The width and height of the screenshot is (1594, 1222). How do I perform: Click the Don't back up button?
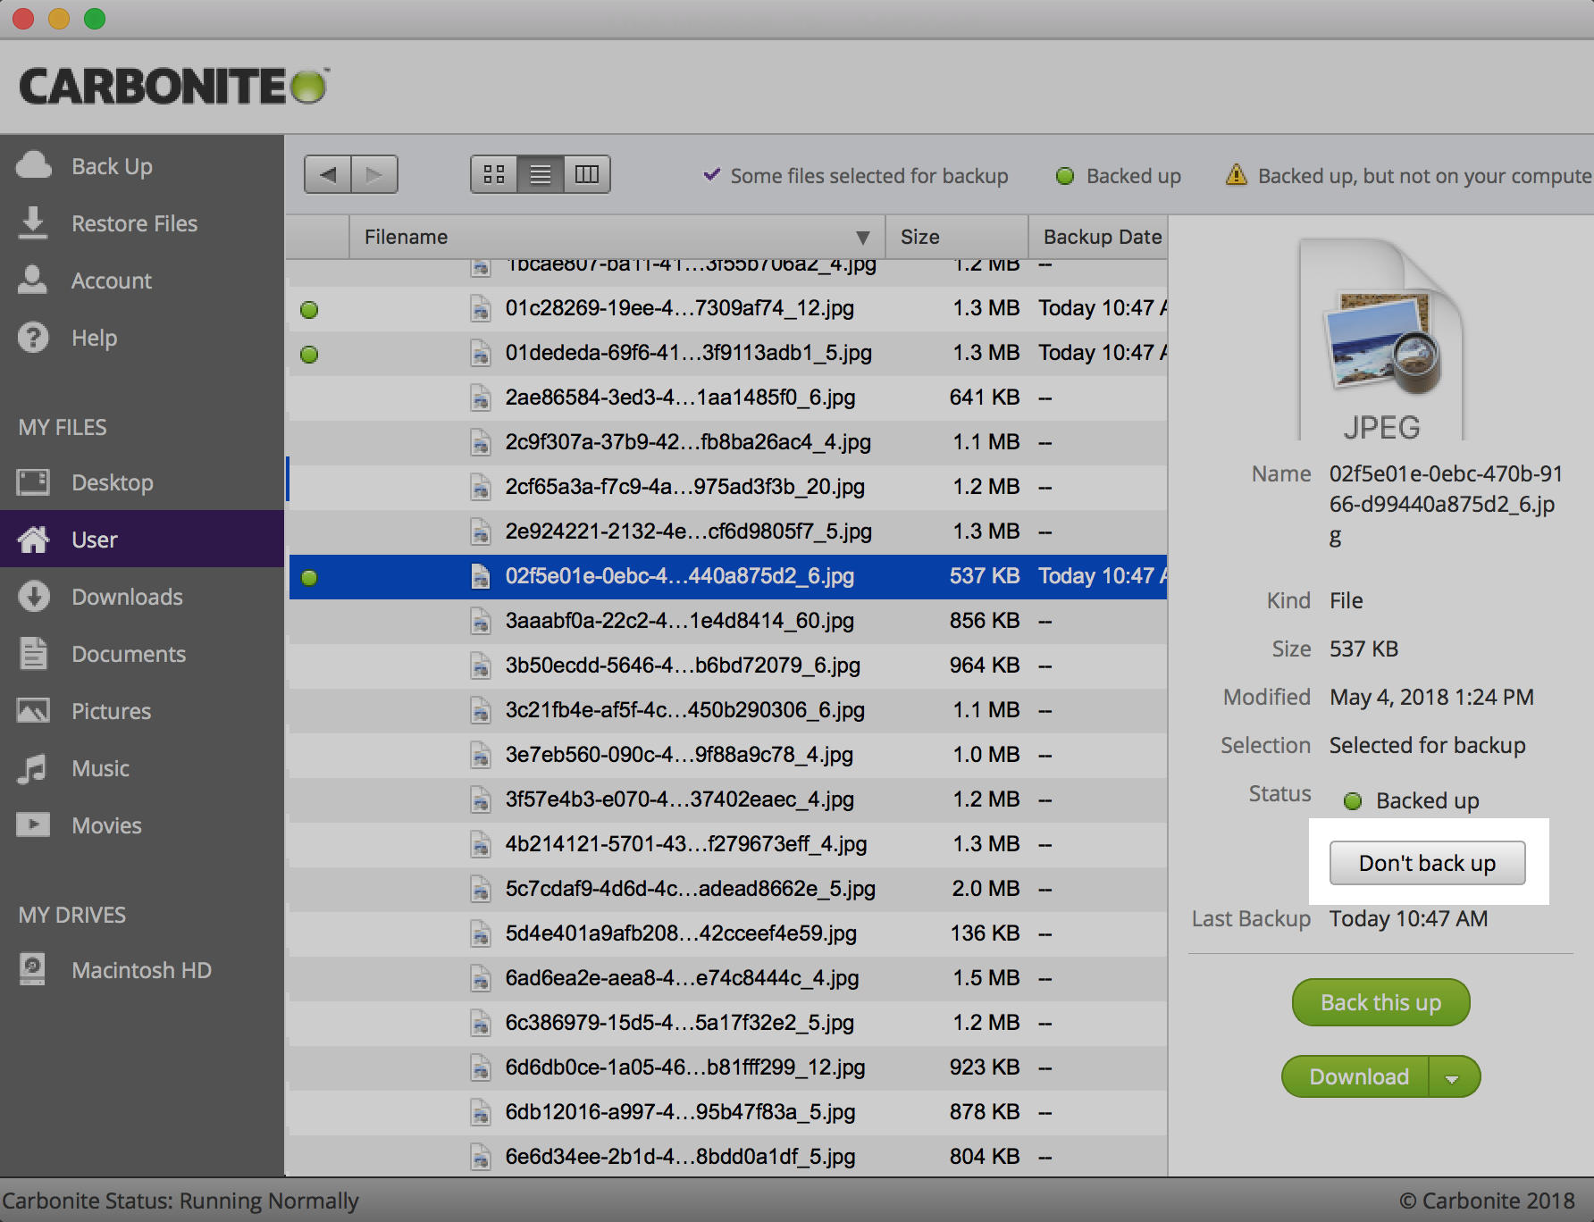(x=1427, y=863)
